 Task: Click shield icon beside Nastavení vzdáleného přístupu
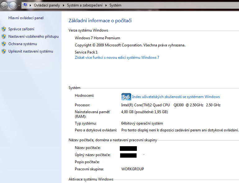click(x=4, y=36)
